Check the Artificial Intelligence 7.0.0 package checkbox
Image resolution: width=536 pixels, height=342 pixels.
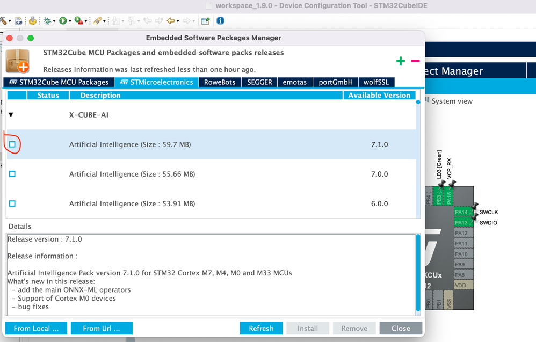[x=12, y=174]
